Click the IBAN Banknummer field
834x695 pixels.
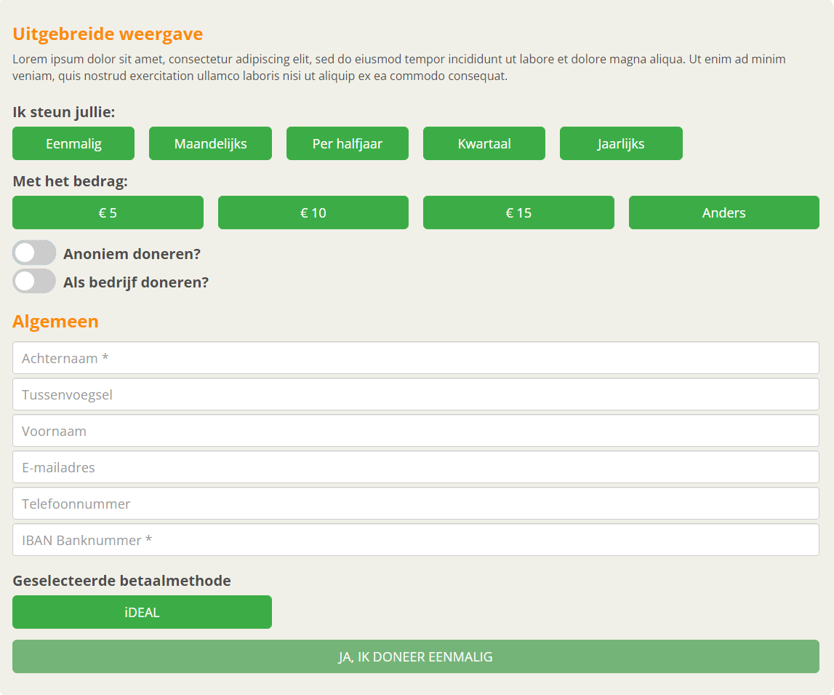coord(417,539)
